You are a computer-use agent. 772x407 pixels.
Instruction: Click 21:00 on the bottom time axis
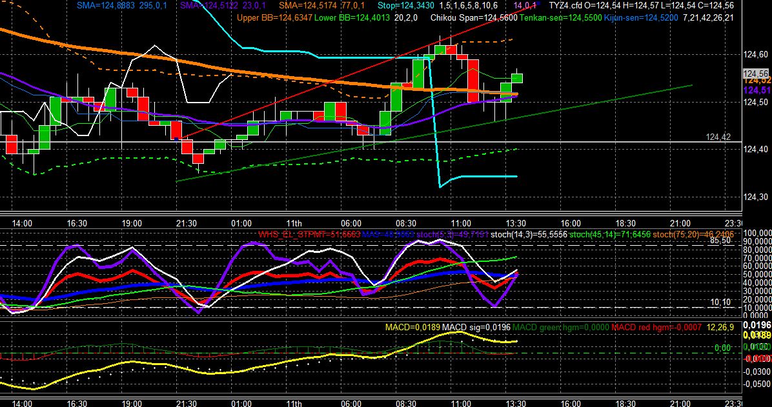pyautogui.click(x=681, y=402)
